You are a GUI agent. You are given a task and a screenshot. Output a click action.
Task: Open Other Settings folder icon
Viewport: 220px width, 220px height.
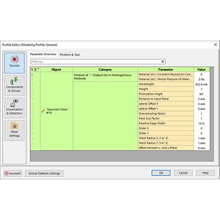point(14,126)
